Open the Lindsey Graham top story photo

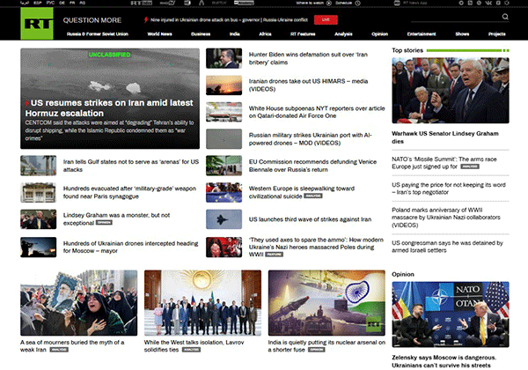(x=451, y=91)
